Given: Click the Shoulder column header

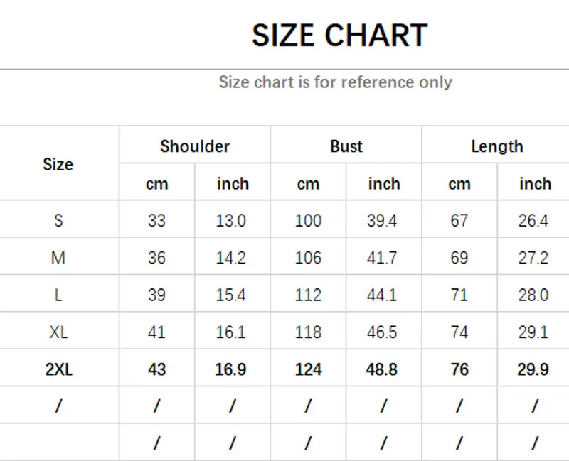Looking at the screenshot, I should pos(195,146).
